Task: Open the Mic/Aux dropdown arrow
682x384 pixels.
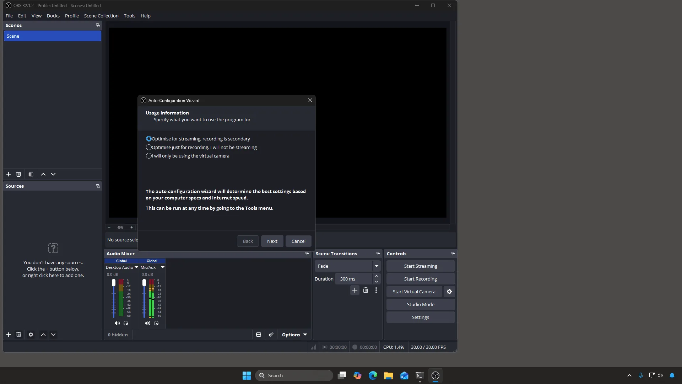Action: (163, 267)
